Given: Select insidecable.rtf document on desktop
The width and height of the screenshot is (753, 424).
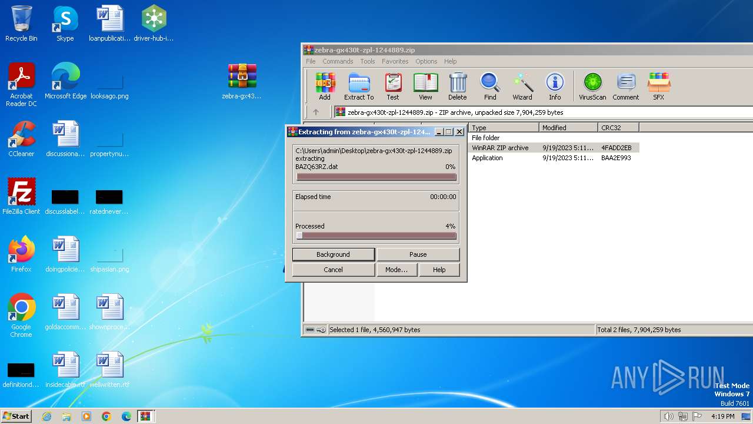Looking at the screenshot, I should 65,370.
